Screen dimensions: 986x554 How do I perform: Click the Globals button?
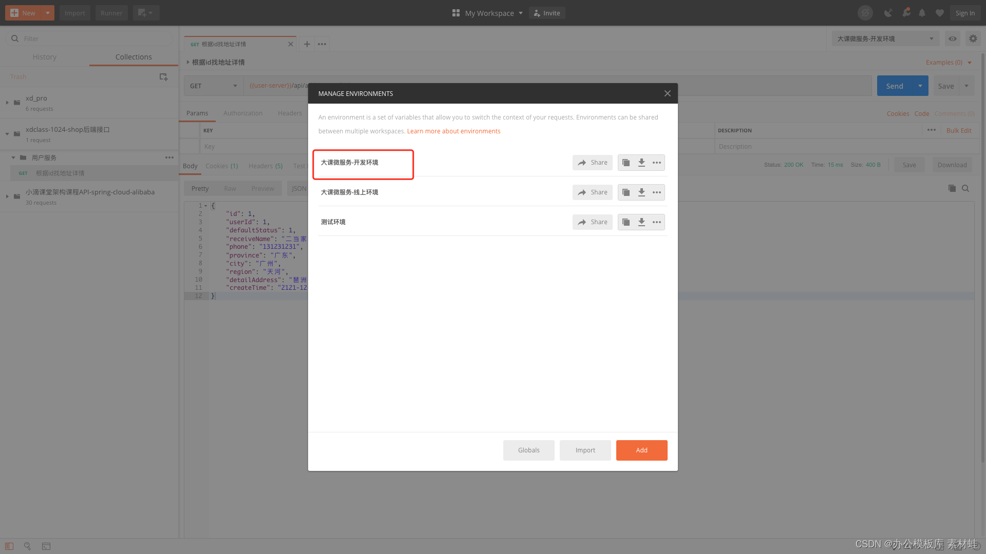529,450
